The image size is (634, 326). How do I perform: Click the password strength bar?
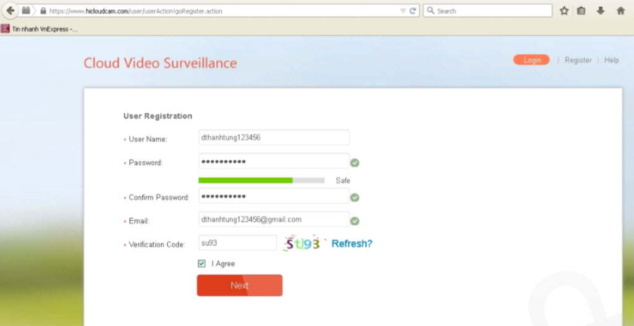261,180
